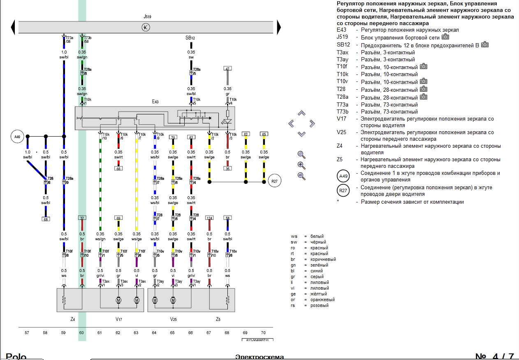Click the A49 connection circle in diagram
The height and width of the screenshot is (360, 519).
click(17, 136)
